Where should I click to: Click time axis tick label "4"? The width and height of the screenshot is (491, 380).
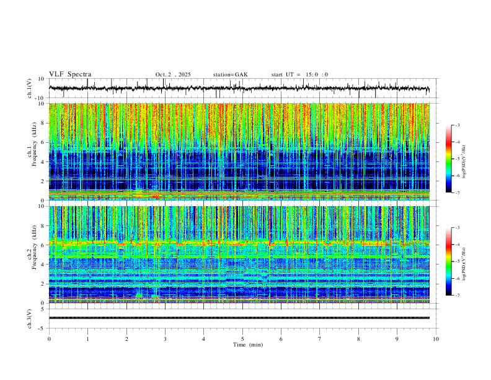(x=204, y=339)
